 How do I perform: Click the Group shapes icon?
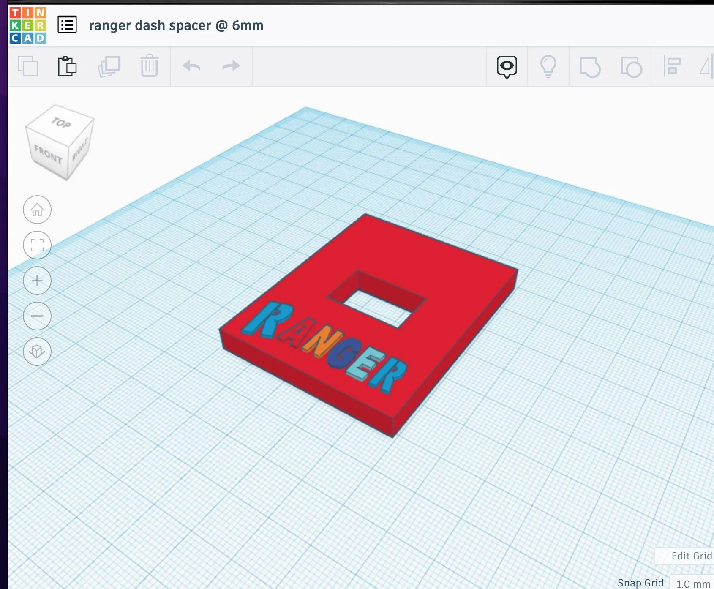(x=590, y=67)
